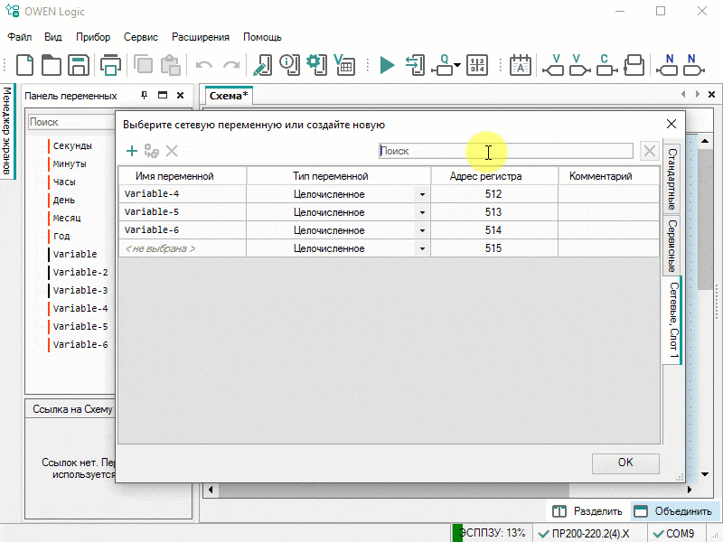Expand type dropdown for Variable-6 row
This screenshot has width=723, height=542.
pyautogui.click(x=422, y=230)
